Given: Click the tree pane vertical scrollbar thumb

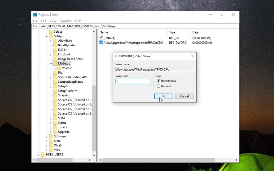Looking at the screenshot, I should [94, 118].
